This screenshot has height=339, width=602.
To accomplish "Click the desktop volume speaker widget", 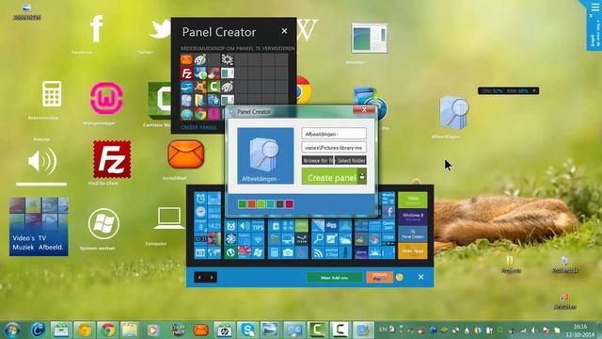I will point(42,161).
